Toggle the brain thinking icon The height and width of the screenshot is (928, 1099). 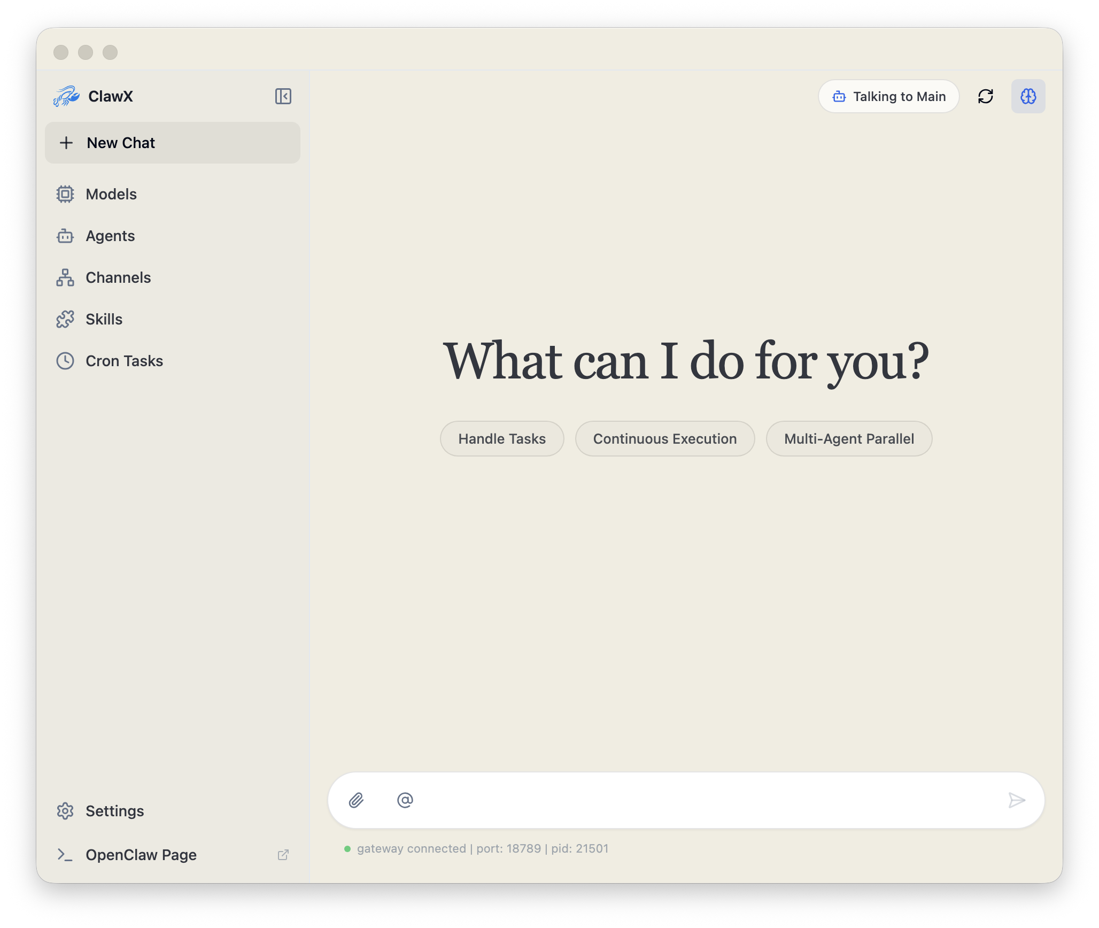coord(1028,96)
